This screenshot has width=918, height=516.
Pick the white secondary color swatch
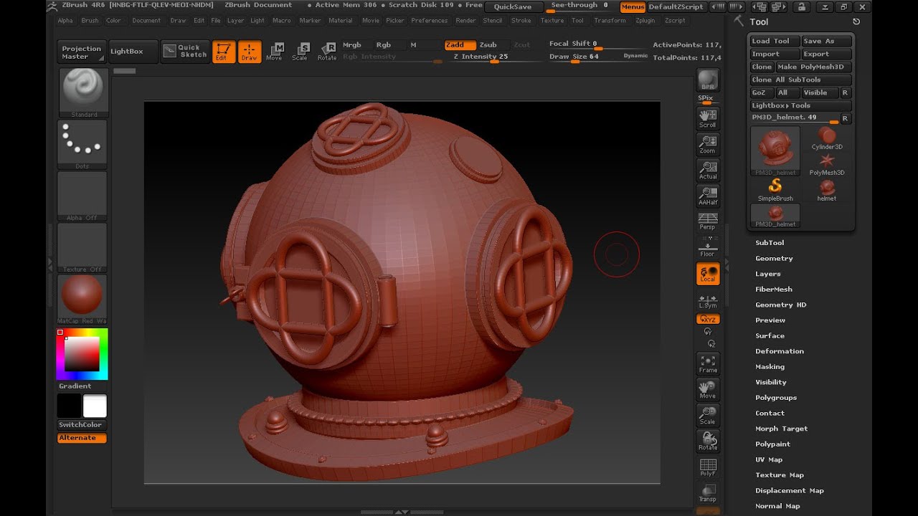[x=95, y=406]
